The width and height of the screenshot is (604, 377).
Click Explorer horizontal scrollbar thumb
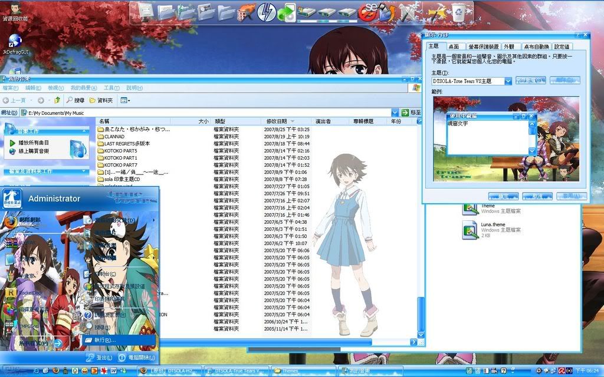coord(266,342)
